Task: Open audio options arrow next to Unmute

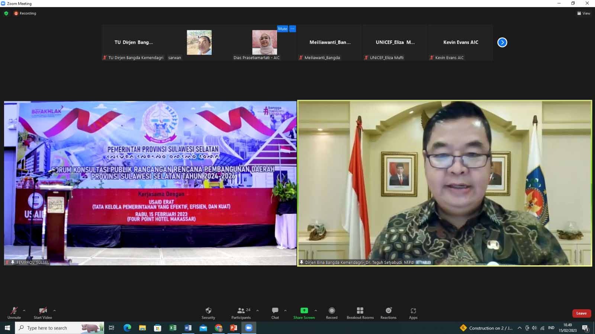Action: click(24, 311)
